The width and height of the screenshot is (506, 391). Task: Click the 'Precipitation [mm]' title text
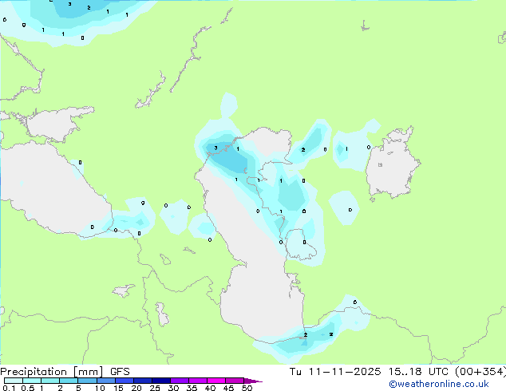pyautogui.click(x=52, y=372)
